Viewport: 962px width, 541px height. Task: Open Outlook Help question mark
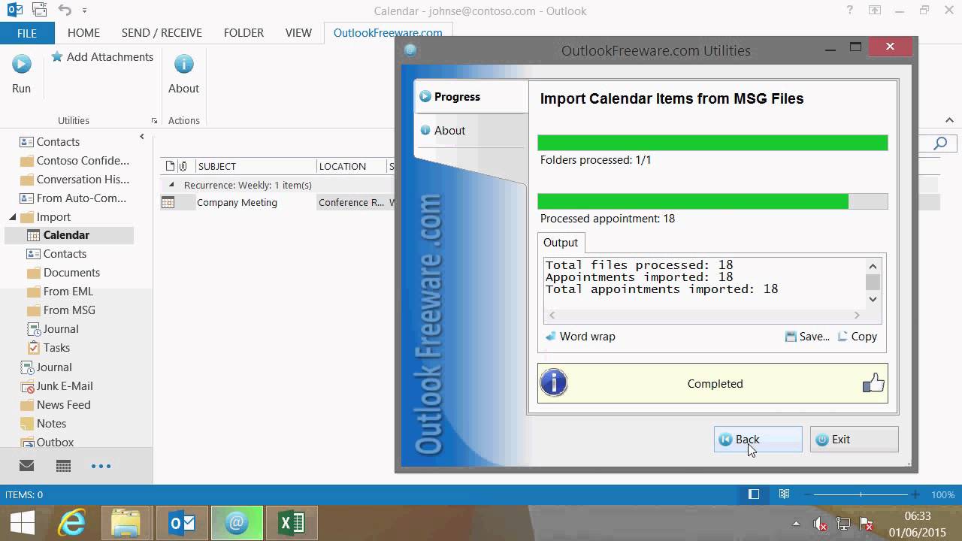850,11
